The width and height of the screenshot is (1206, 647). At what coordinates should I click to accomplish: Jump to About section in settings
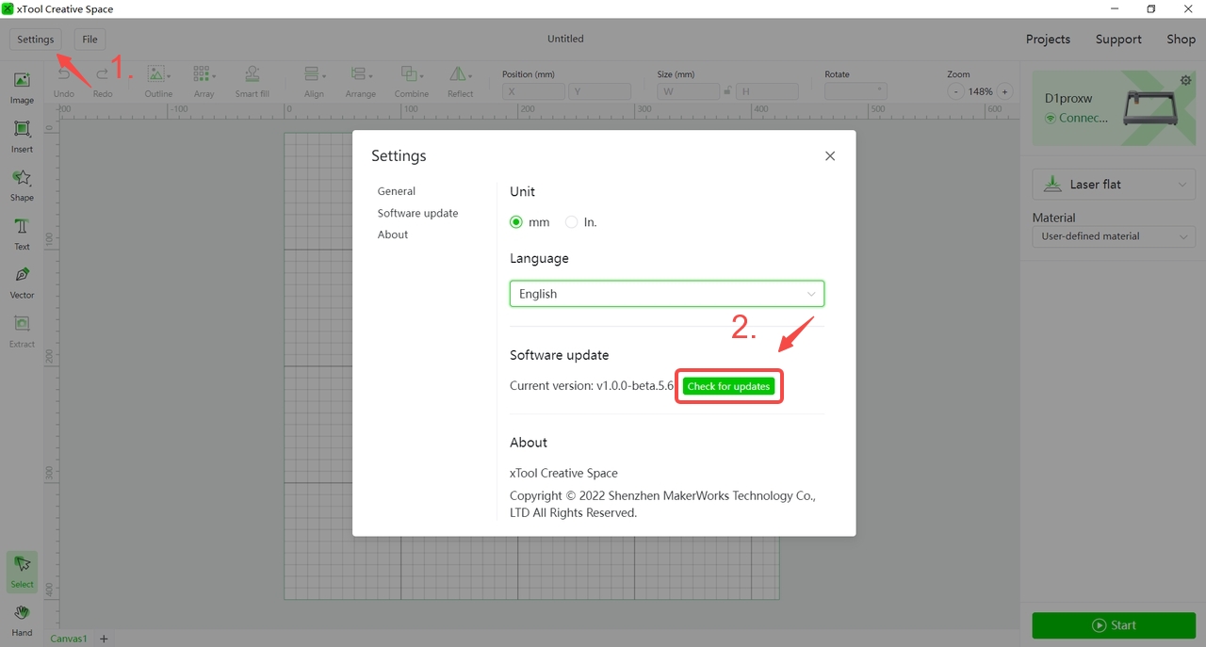(393, 235)
